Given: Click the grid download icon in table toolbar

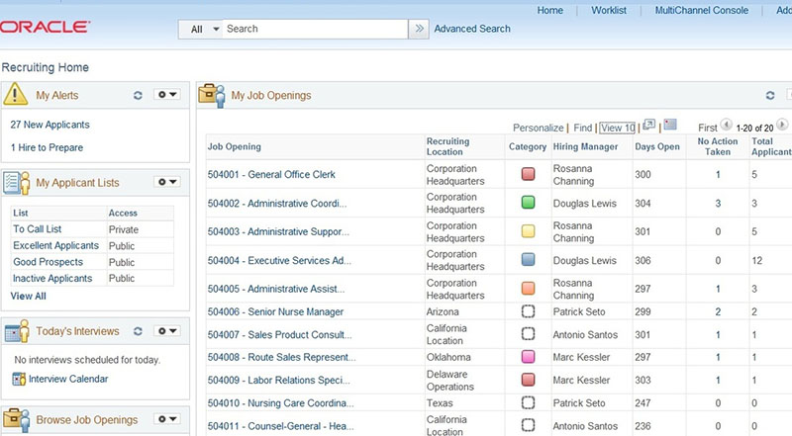Looking at the screenshot, I should pos(670,126).
